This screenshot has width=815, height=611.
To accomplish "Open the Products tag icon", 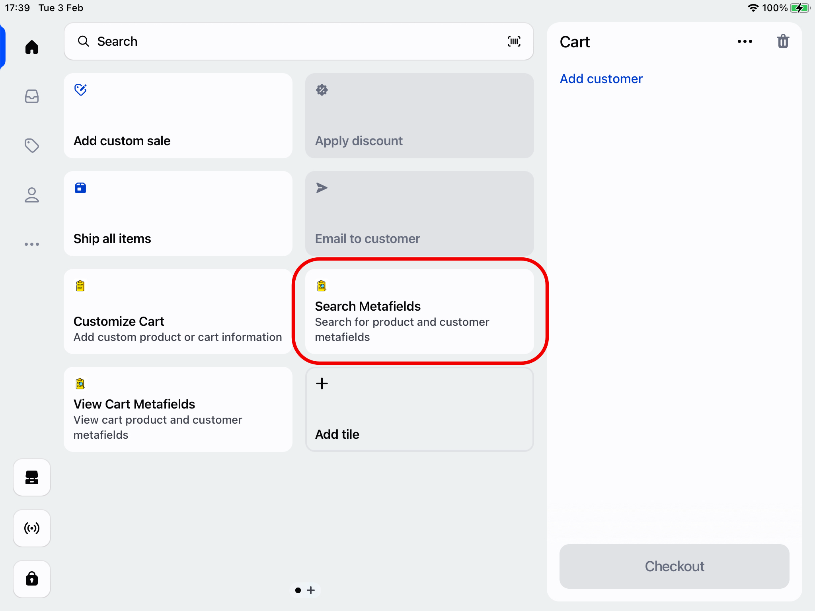I will point(32,146).
